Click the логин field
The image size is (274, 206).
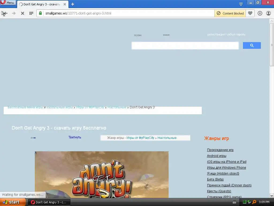pyautogui.click(x=138, y=35)
